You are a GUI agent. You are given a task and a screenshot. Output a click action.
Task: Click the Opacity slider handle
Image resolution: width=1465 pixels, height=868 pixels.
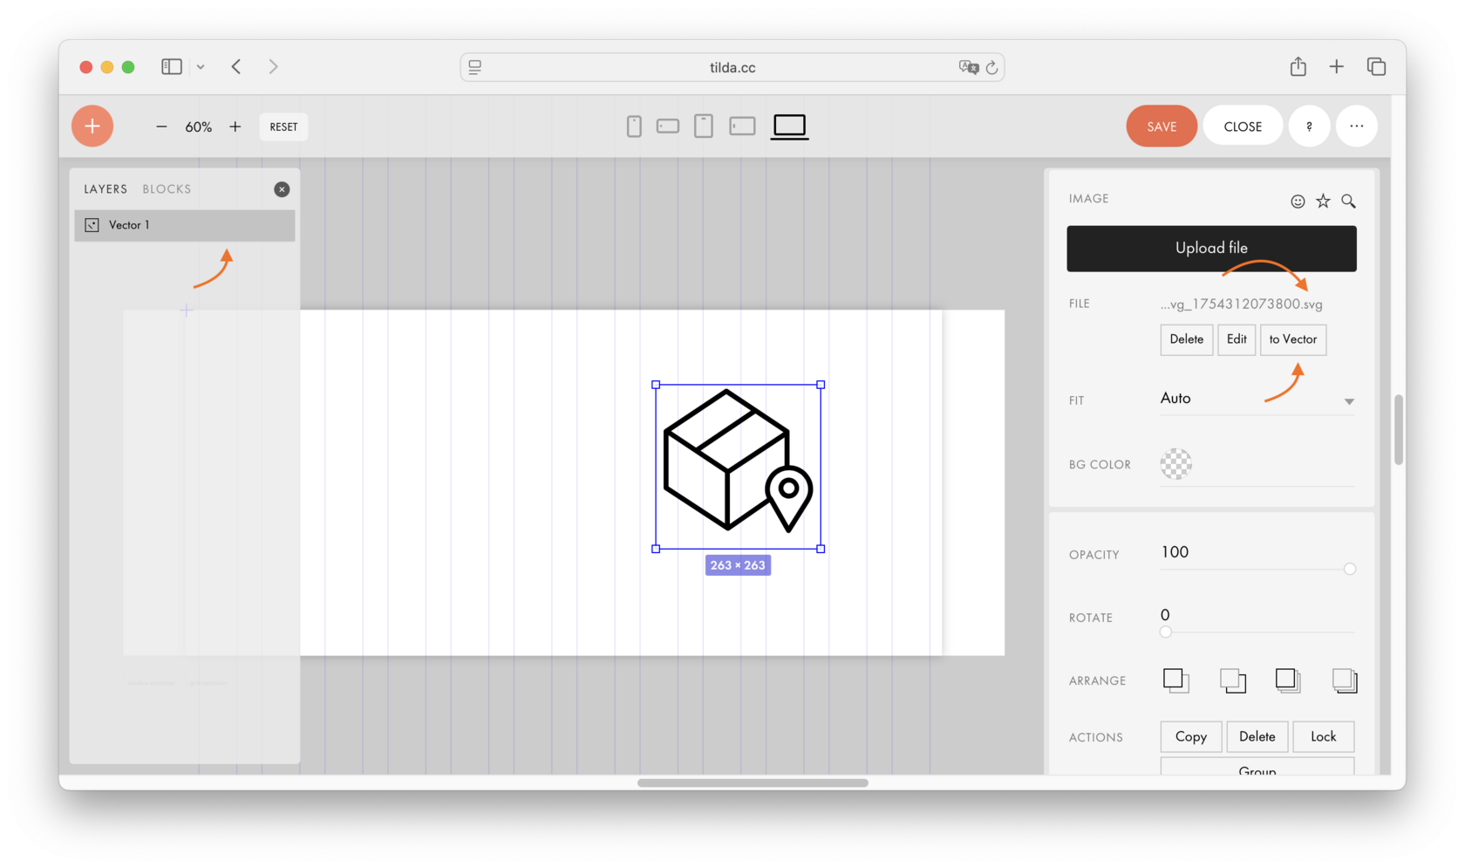coord(1350,569)
